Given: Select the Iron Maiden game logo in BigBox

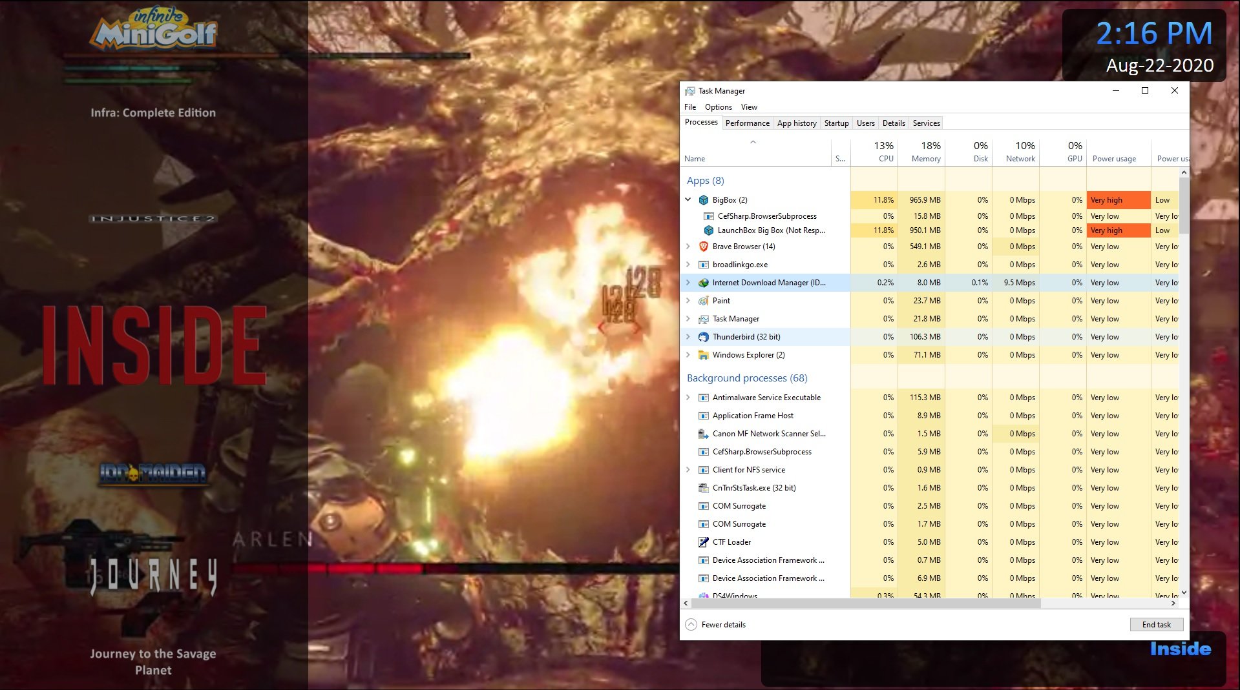Looking at the screenshot, I should click(153, 474).
